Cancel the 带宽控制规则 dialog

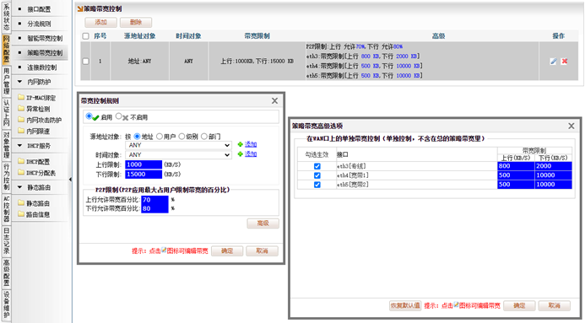262,251
